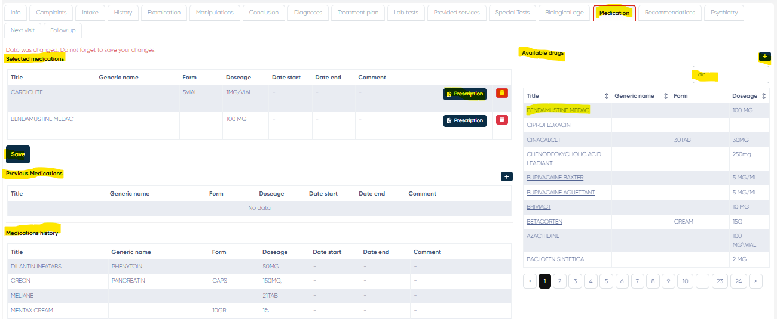Screen dimensions: 777x319
Task: Click the plus icon above Available drugs search
Action: [764, 57]
